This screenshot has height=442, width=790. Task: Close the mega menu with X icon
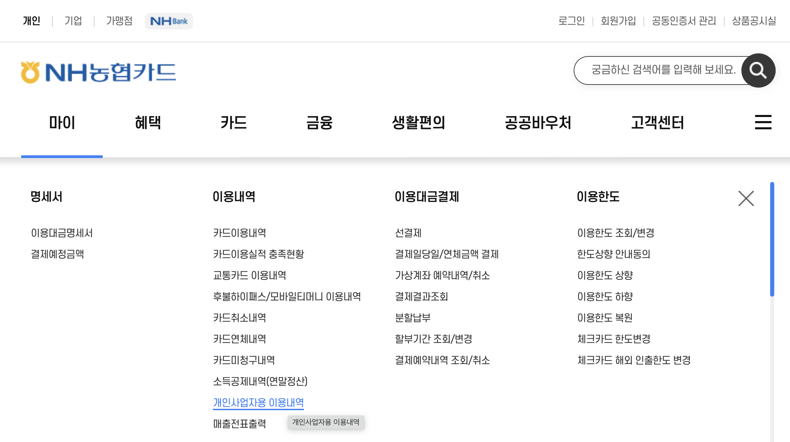(x=746, y=198)
